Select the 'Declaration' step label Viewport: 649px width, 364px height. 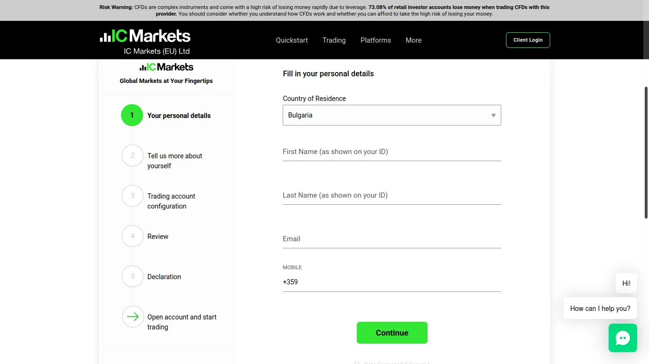click(164, 277)
